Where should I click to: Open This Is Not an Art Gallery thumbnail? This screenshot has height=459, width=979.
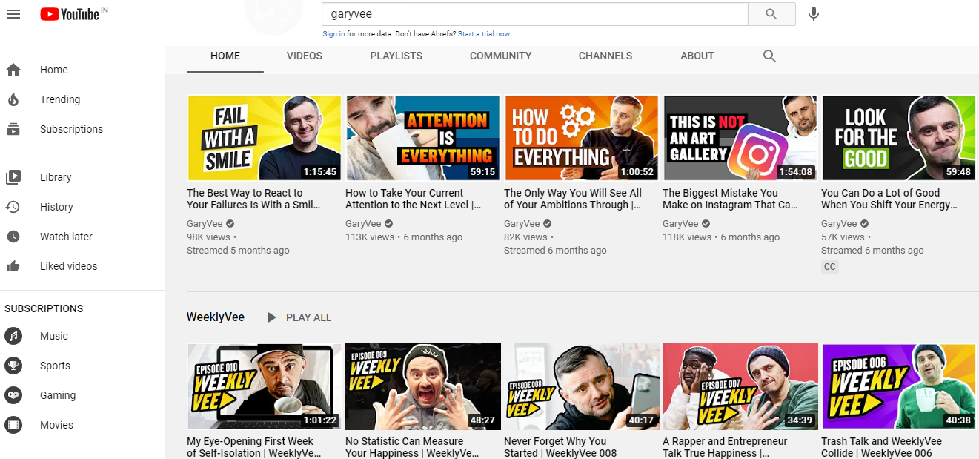tap(740, 138)
